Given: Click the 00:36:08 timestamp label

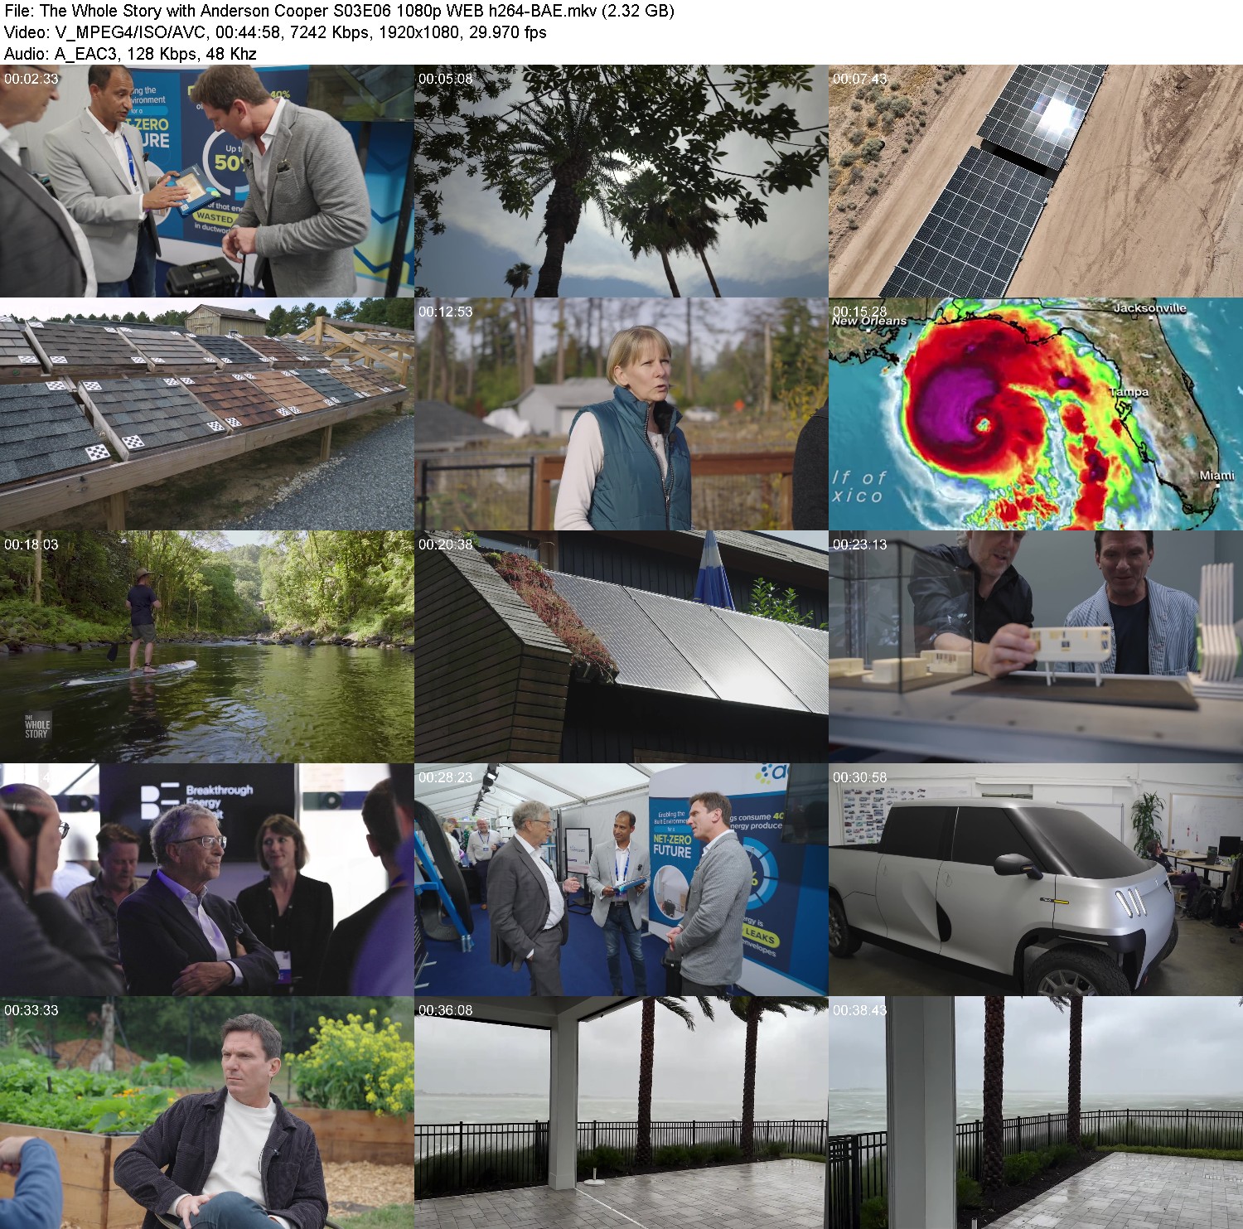Looking at the screenshot, I should pos(446,1010).
